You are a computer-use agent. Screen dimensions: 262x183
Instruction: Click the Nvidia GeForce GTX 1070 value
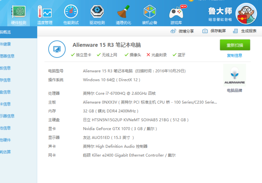click(120, 129)
